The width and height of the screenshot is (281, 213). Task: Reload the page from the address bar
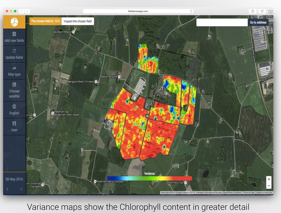point(191,11)
